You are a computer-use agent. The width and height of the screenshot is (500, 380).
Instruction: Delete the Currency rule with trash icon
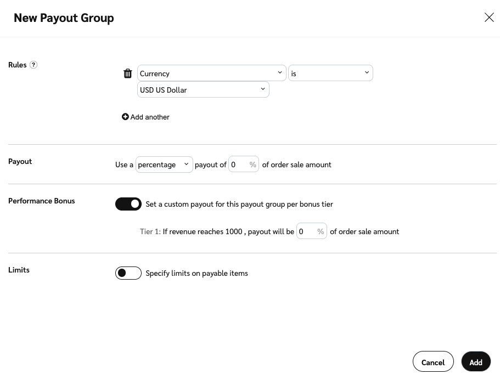coord(128,73)
